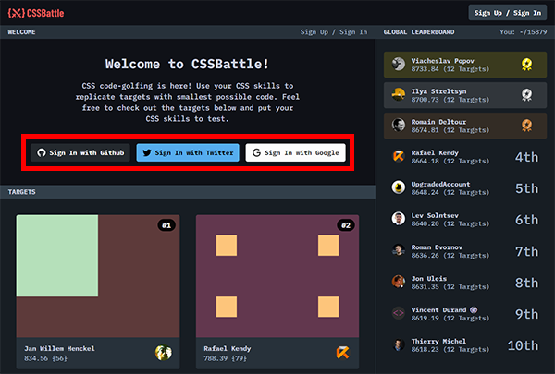The height and width of the screenshot is (374, 555).
Task: Open Ilya Streltsyn leaderboard entry
Action: point(465,95)
